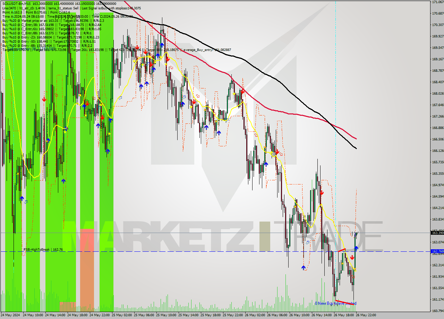444x319 pixels.
Task: Select the current price tag 163.390 on axis
Action: (x=437, y=233)
